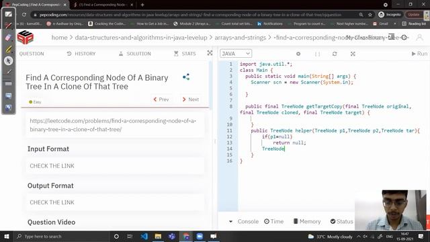Select the whiteboard tool in annotation toolbar
The height and width of the screenshot is (242, 430).
(8, 14)
